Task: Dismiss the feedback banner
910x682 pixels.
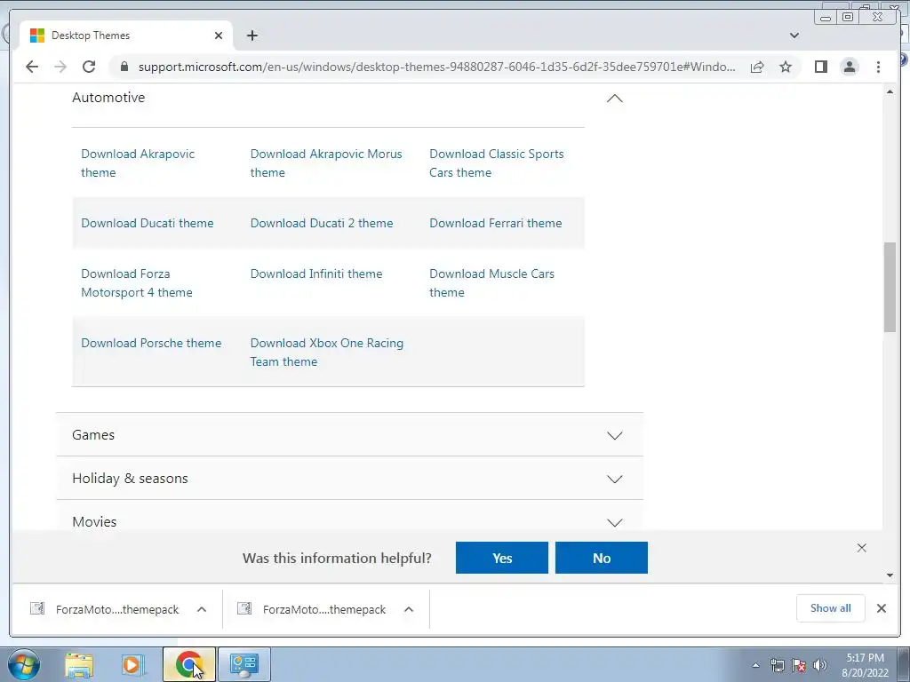Action: [x=862, y=548]
